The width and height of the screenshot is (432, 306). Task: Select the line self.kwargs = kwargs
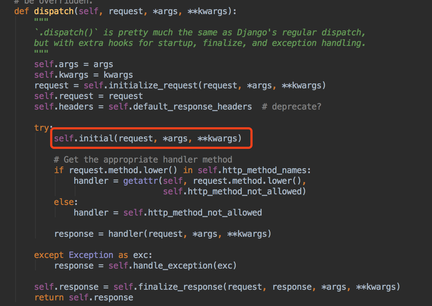(x=84, y=75)
